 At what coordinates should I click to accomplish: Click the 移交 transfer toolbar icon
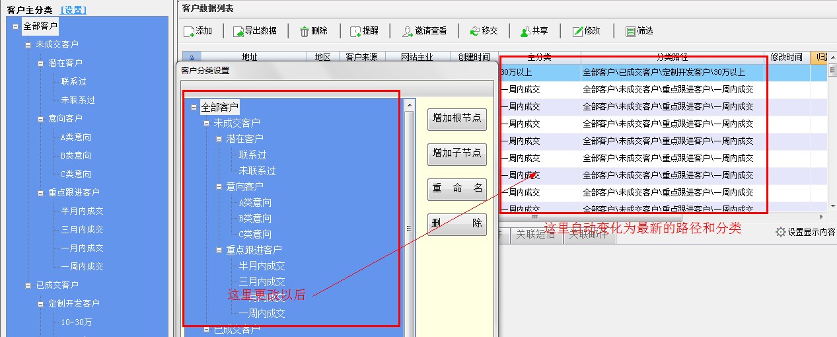click(x=474, y=32)
